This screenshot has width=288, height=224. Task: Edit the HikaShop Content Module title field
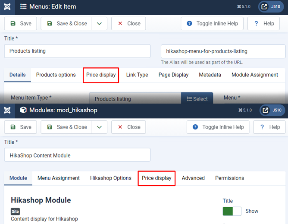77,155
